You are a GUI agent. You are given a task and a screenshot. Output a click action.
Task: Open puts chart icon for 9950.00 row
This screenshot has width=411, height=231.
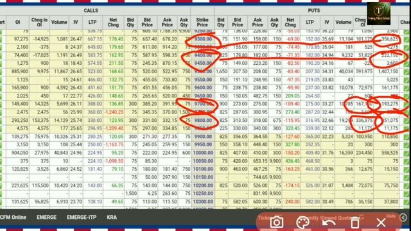click(x=407, y=145)
